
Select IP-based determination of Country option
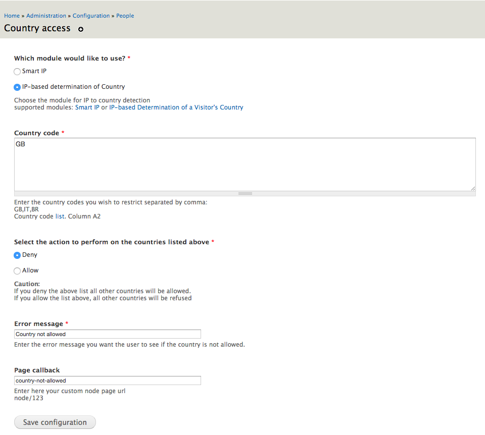[x=17, y=87]
